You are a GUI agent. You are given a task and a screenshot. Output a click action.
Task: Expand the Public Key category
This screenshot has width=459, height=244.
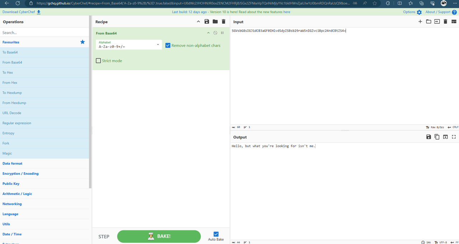(x=44, y=183)
